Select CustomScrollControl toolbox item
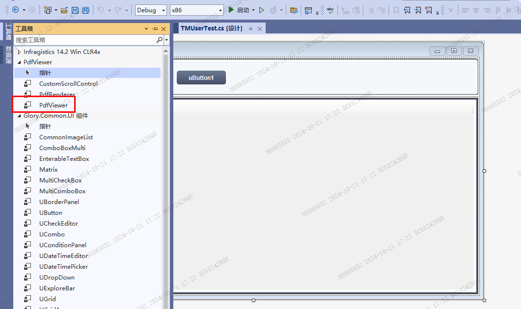The height and width of the screenshot is (309, 521). pyautogui.click(x=87, y=84)
